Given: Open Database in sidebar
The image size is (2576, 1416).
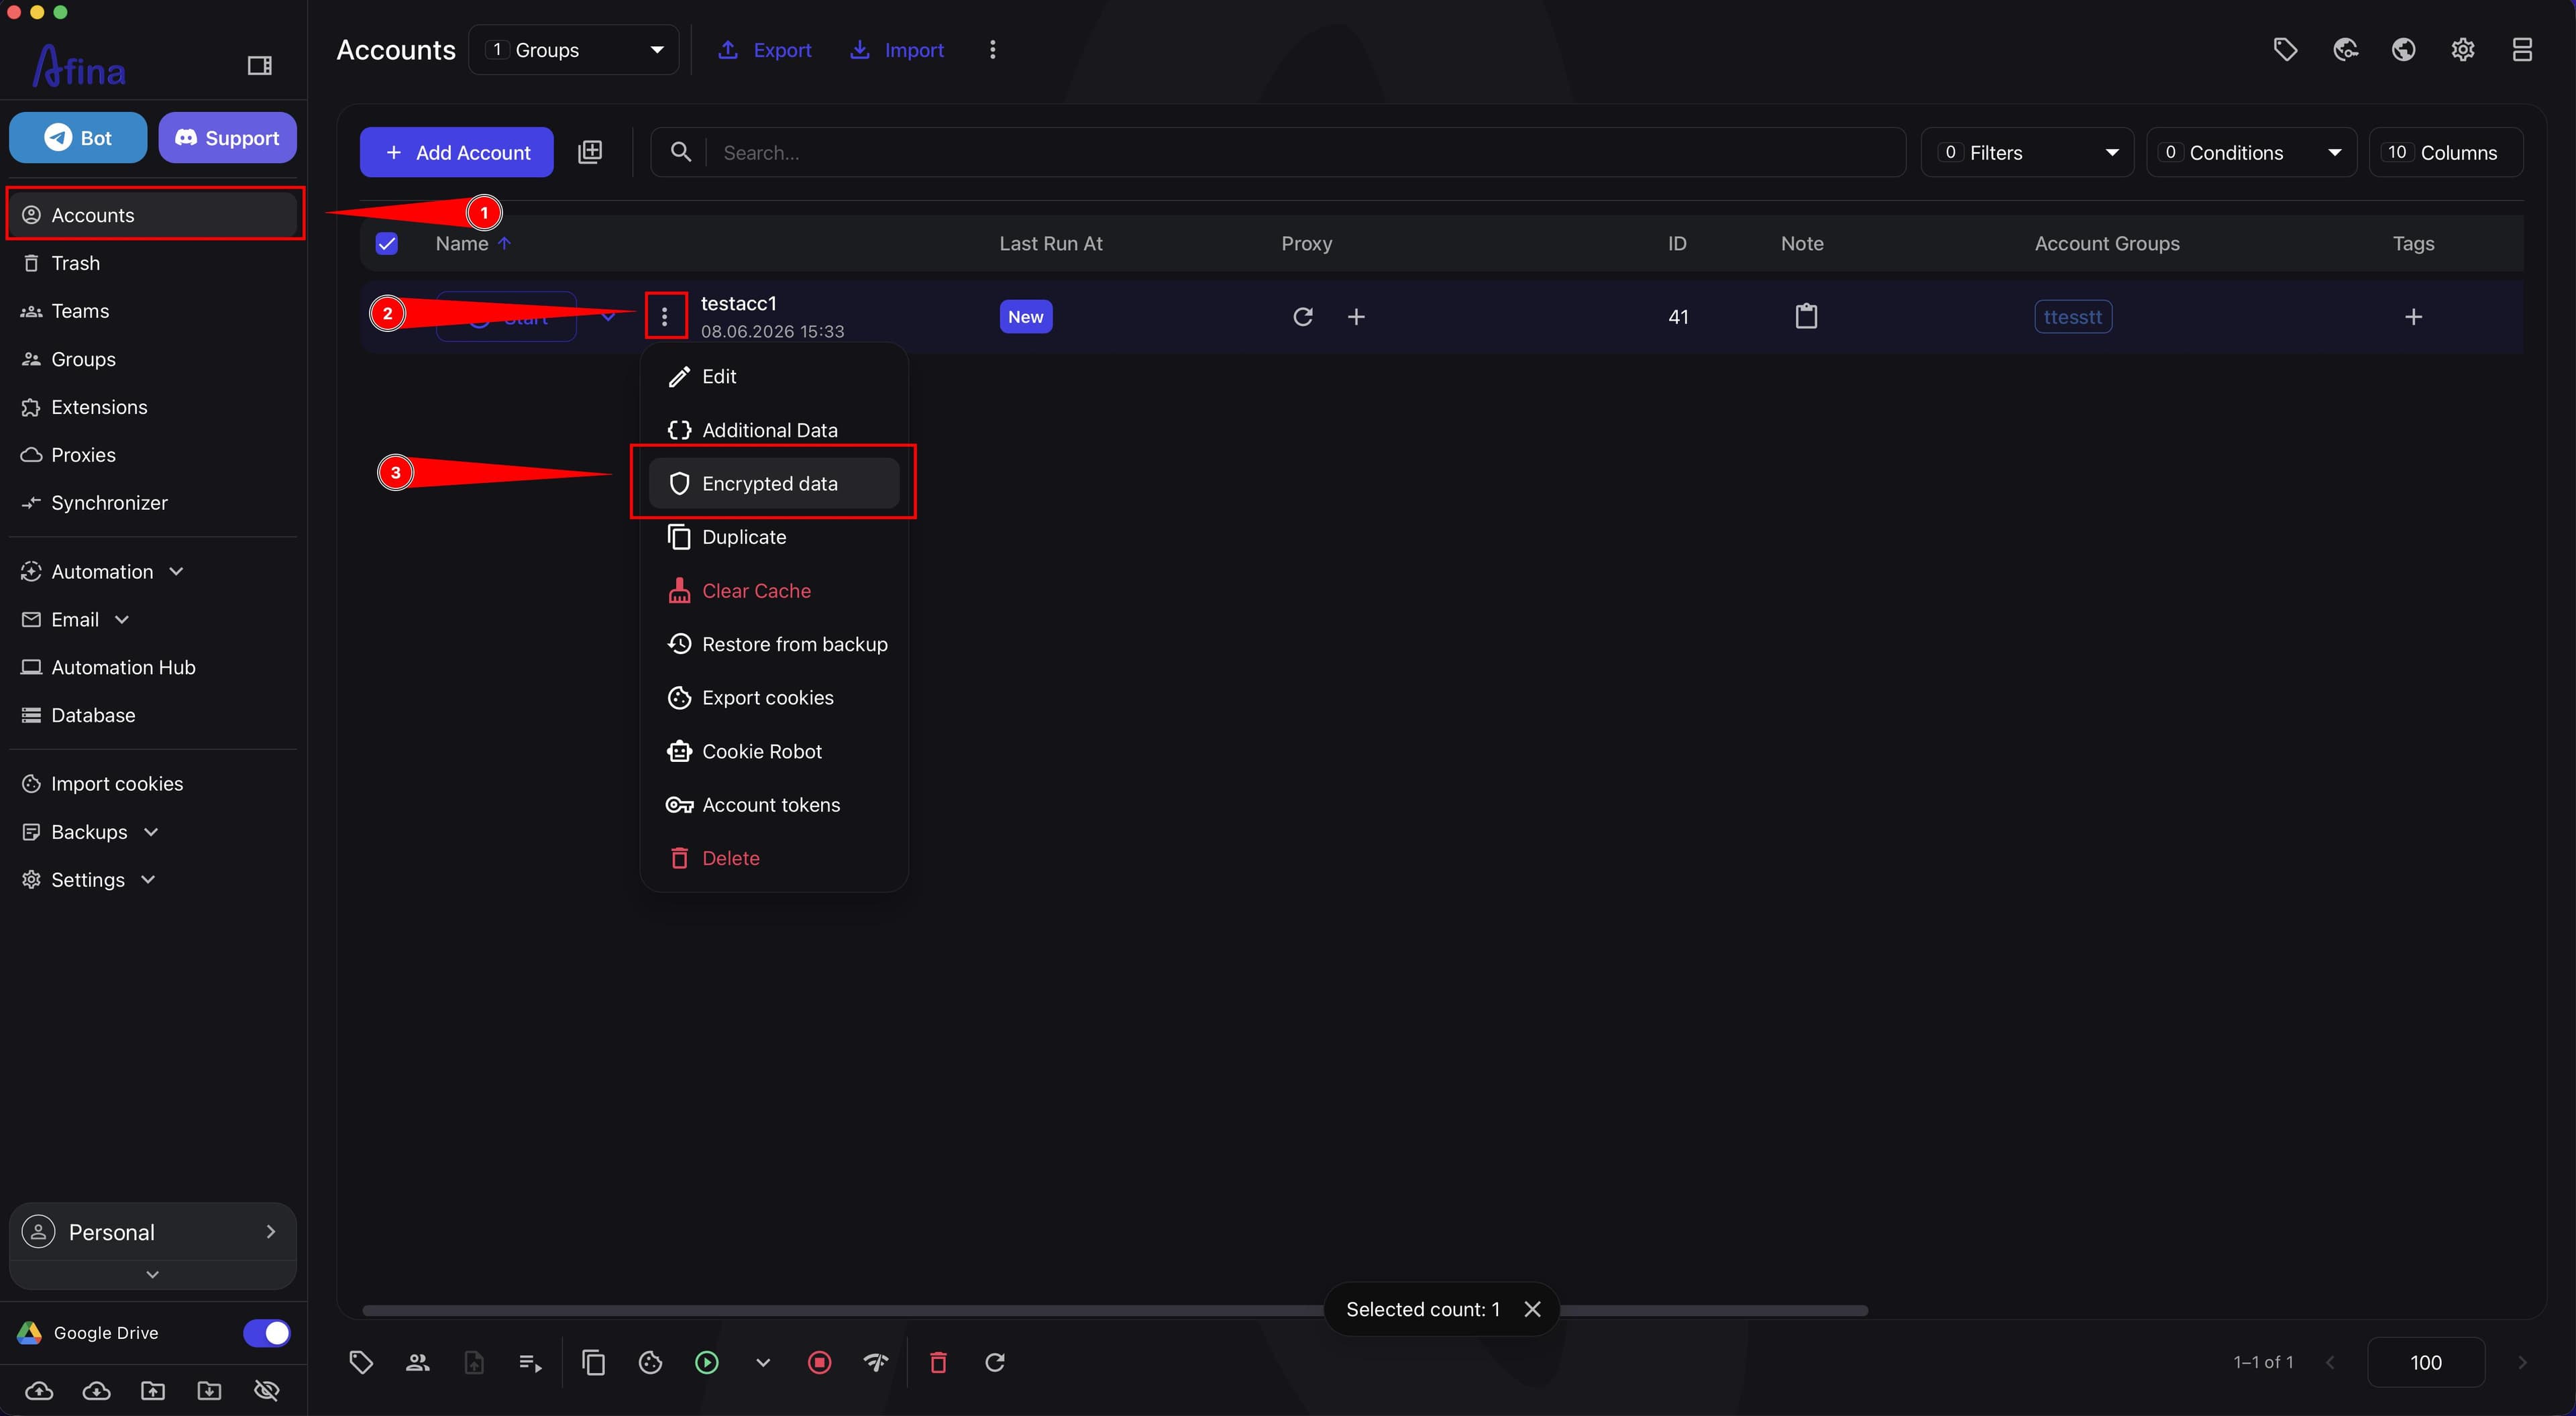Looking at the screenshot, I should point(153,715).
